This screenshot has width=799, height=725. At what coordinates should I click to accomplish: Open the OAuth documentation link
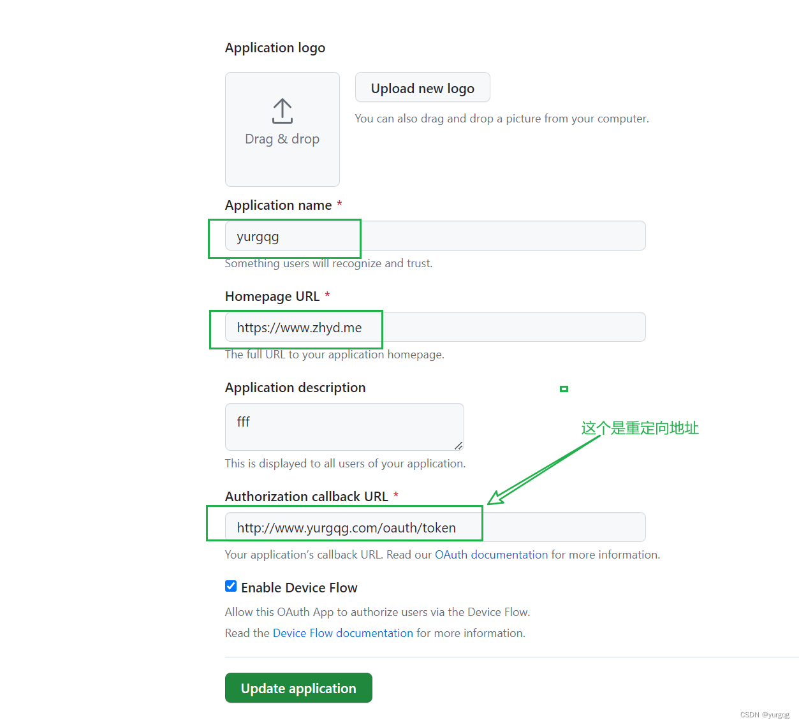point(491,554)
